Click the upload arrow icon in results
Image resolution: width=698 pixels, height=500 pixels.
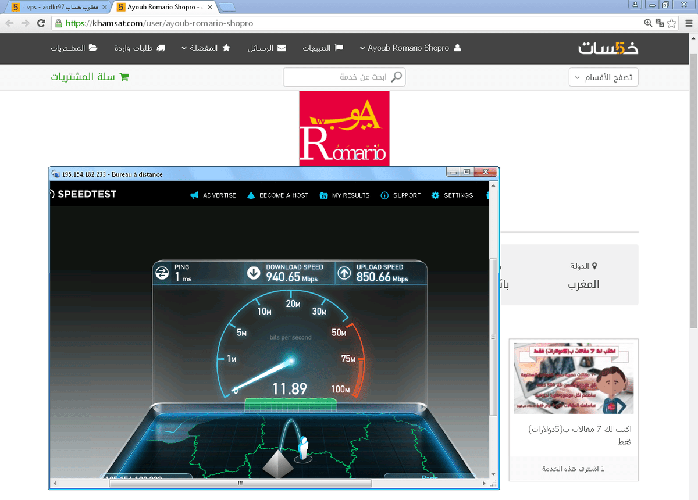(x=344, y=273)
